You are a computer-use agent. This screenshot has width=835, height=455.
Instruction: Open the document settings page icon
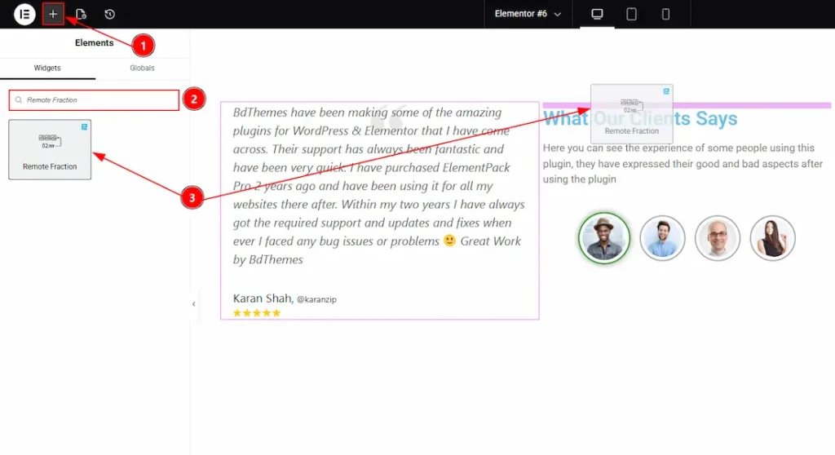(81, 14)
